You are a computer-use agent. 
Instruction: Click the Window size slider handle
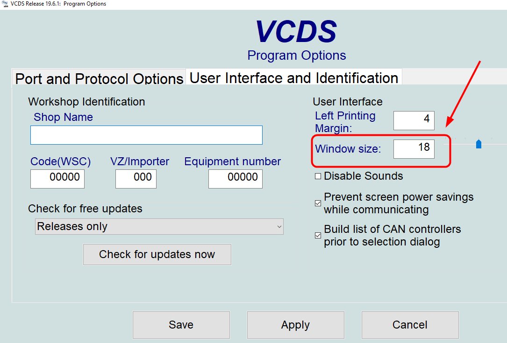pos(478,144)
